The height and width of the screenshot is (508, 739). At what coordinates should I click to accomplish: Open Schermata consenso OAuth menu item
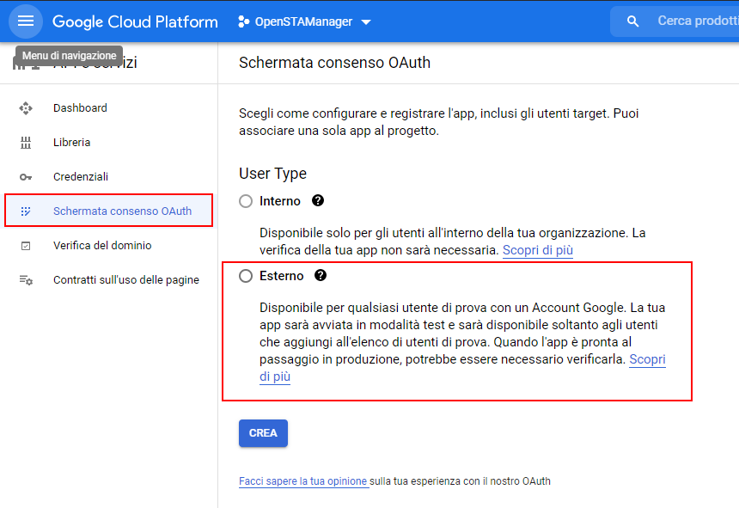pos(122,211)
